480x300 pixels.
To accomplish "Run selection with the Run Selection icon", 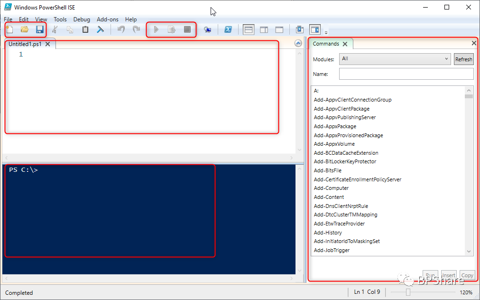I will click(172, 29).
